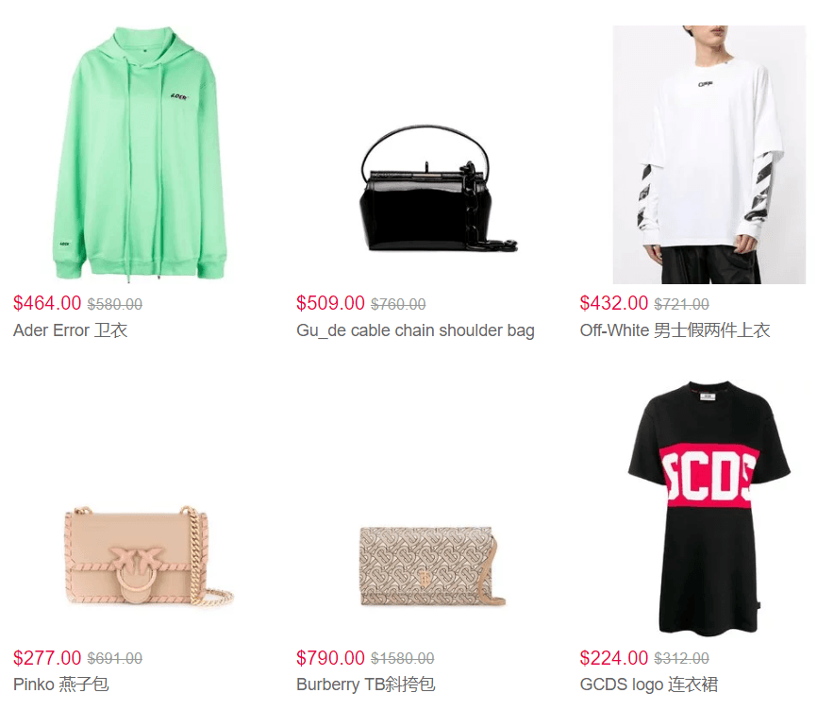This screenshot has width=817, height=710.
Task: Click the crossed-out $1580.00 original price
Action: (402, 658)
